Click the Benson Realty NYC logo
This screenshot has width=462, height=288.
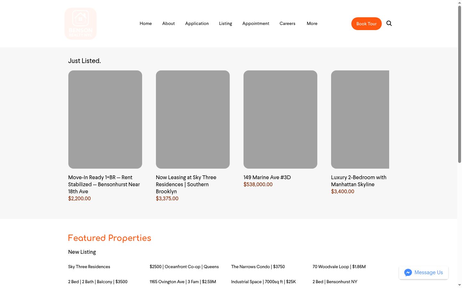[x=81, y=24]
